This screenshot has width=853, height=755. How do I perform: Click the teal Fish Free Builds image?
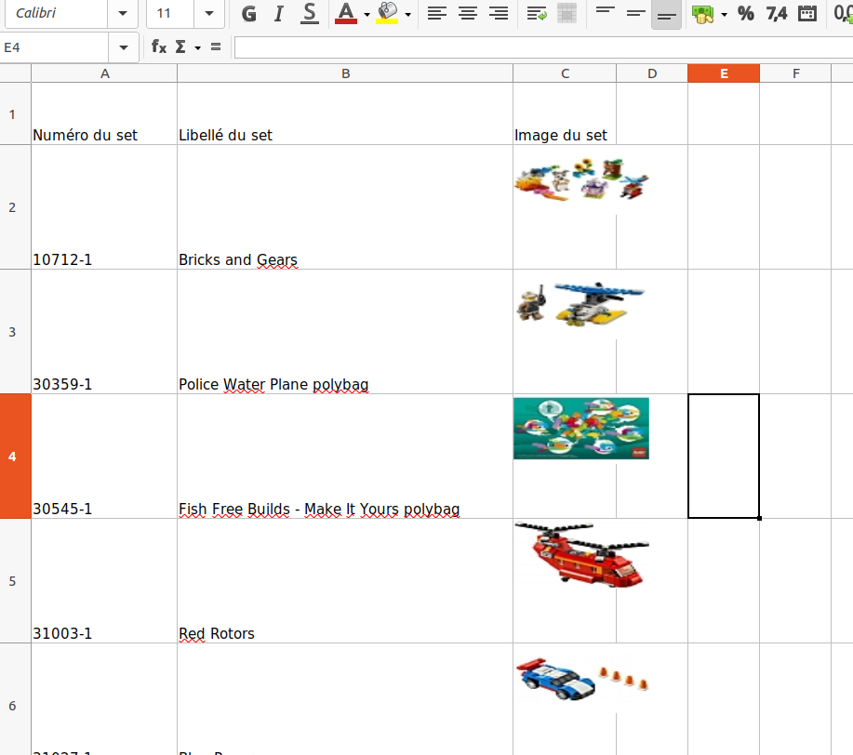tap(581, 429)
